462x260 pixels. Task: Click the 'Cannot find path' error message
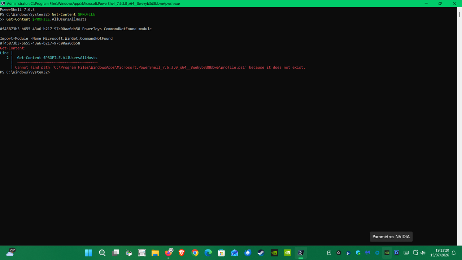[160, 68]
